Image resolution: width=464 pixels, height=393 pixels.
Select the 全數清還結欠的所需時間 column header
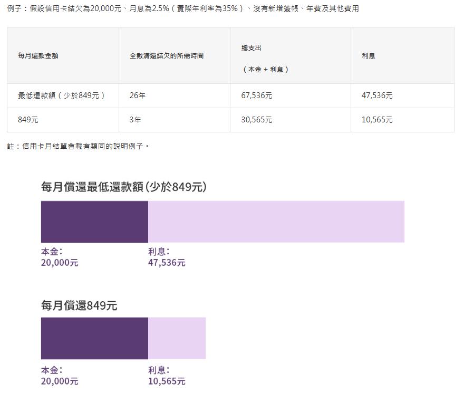point(175,55)
